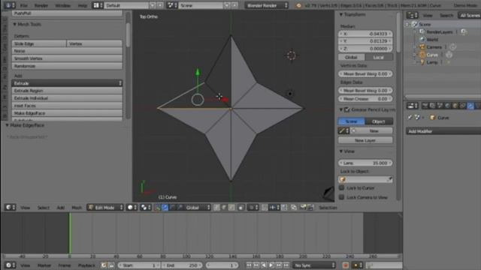This screenshot has width=481, height=270.
Task: Select face select mode icon
Action: click(x=231, y=207)
